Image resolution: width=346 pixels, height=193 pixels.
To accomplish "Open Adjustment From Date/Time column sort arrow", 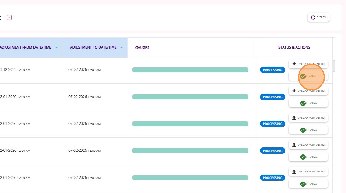I will click(56, 48).
